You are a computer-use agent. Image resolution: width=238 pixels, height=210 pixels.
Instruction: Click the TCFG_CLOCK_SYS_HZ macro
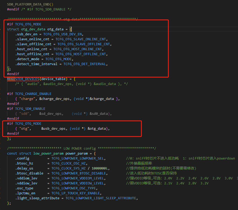(x=68, y=168)
